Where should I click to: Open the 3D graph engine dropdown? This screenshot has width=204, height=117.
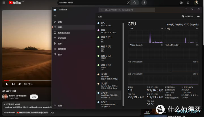pos(131,29)
